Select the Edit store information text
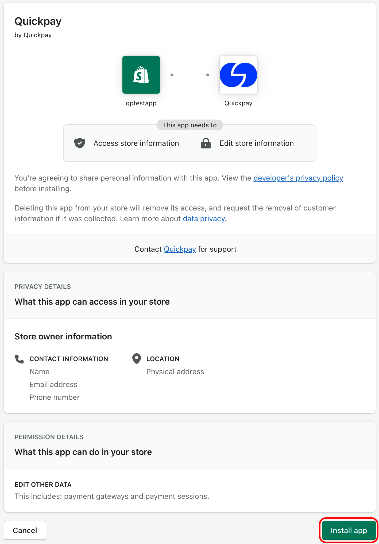The image size is (379, 544). (257, 143)
